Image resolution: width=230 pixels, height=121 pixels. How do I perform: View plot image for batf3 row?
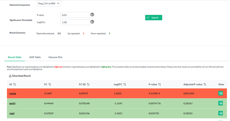221,103
